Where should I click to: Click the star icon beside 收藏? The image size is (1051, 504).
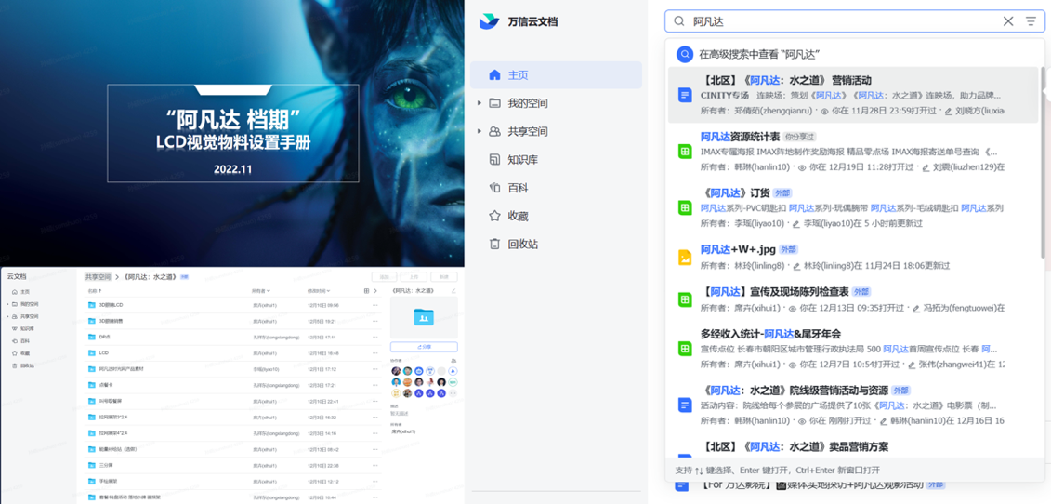coord(494,216)
